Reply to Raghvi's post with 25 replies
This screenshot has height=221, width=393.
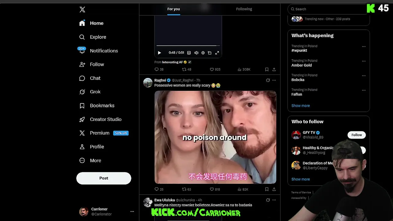159,189
